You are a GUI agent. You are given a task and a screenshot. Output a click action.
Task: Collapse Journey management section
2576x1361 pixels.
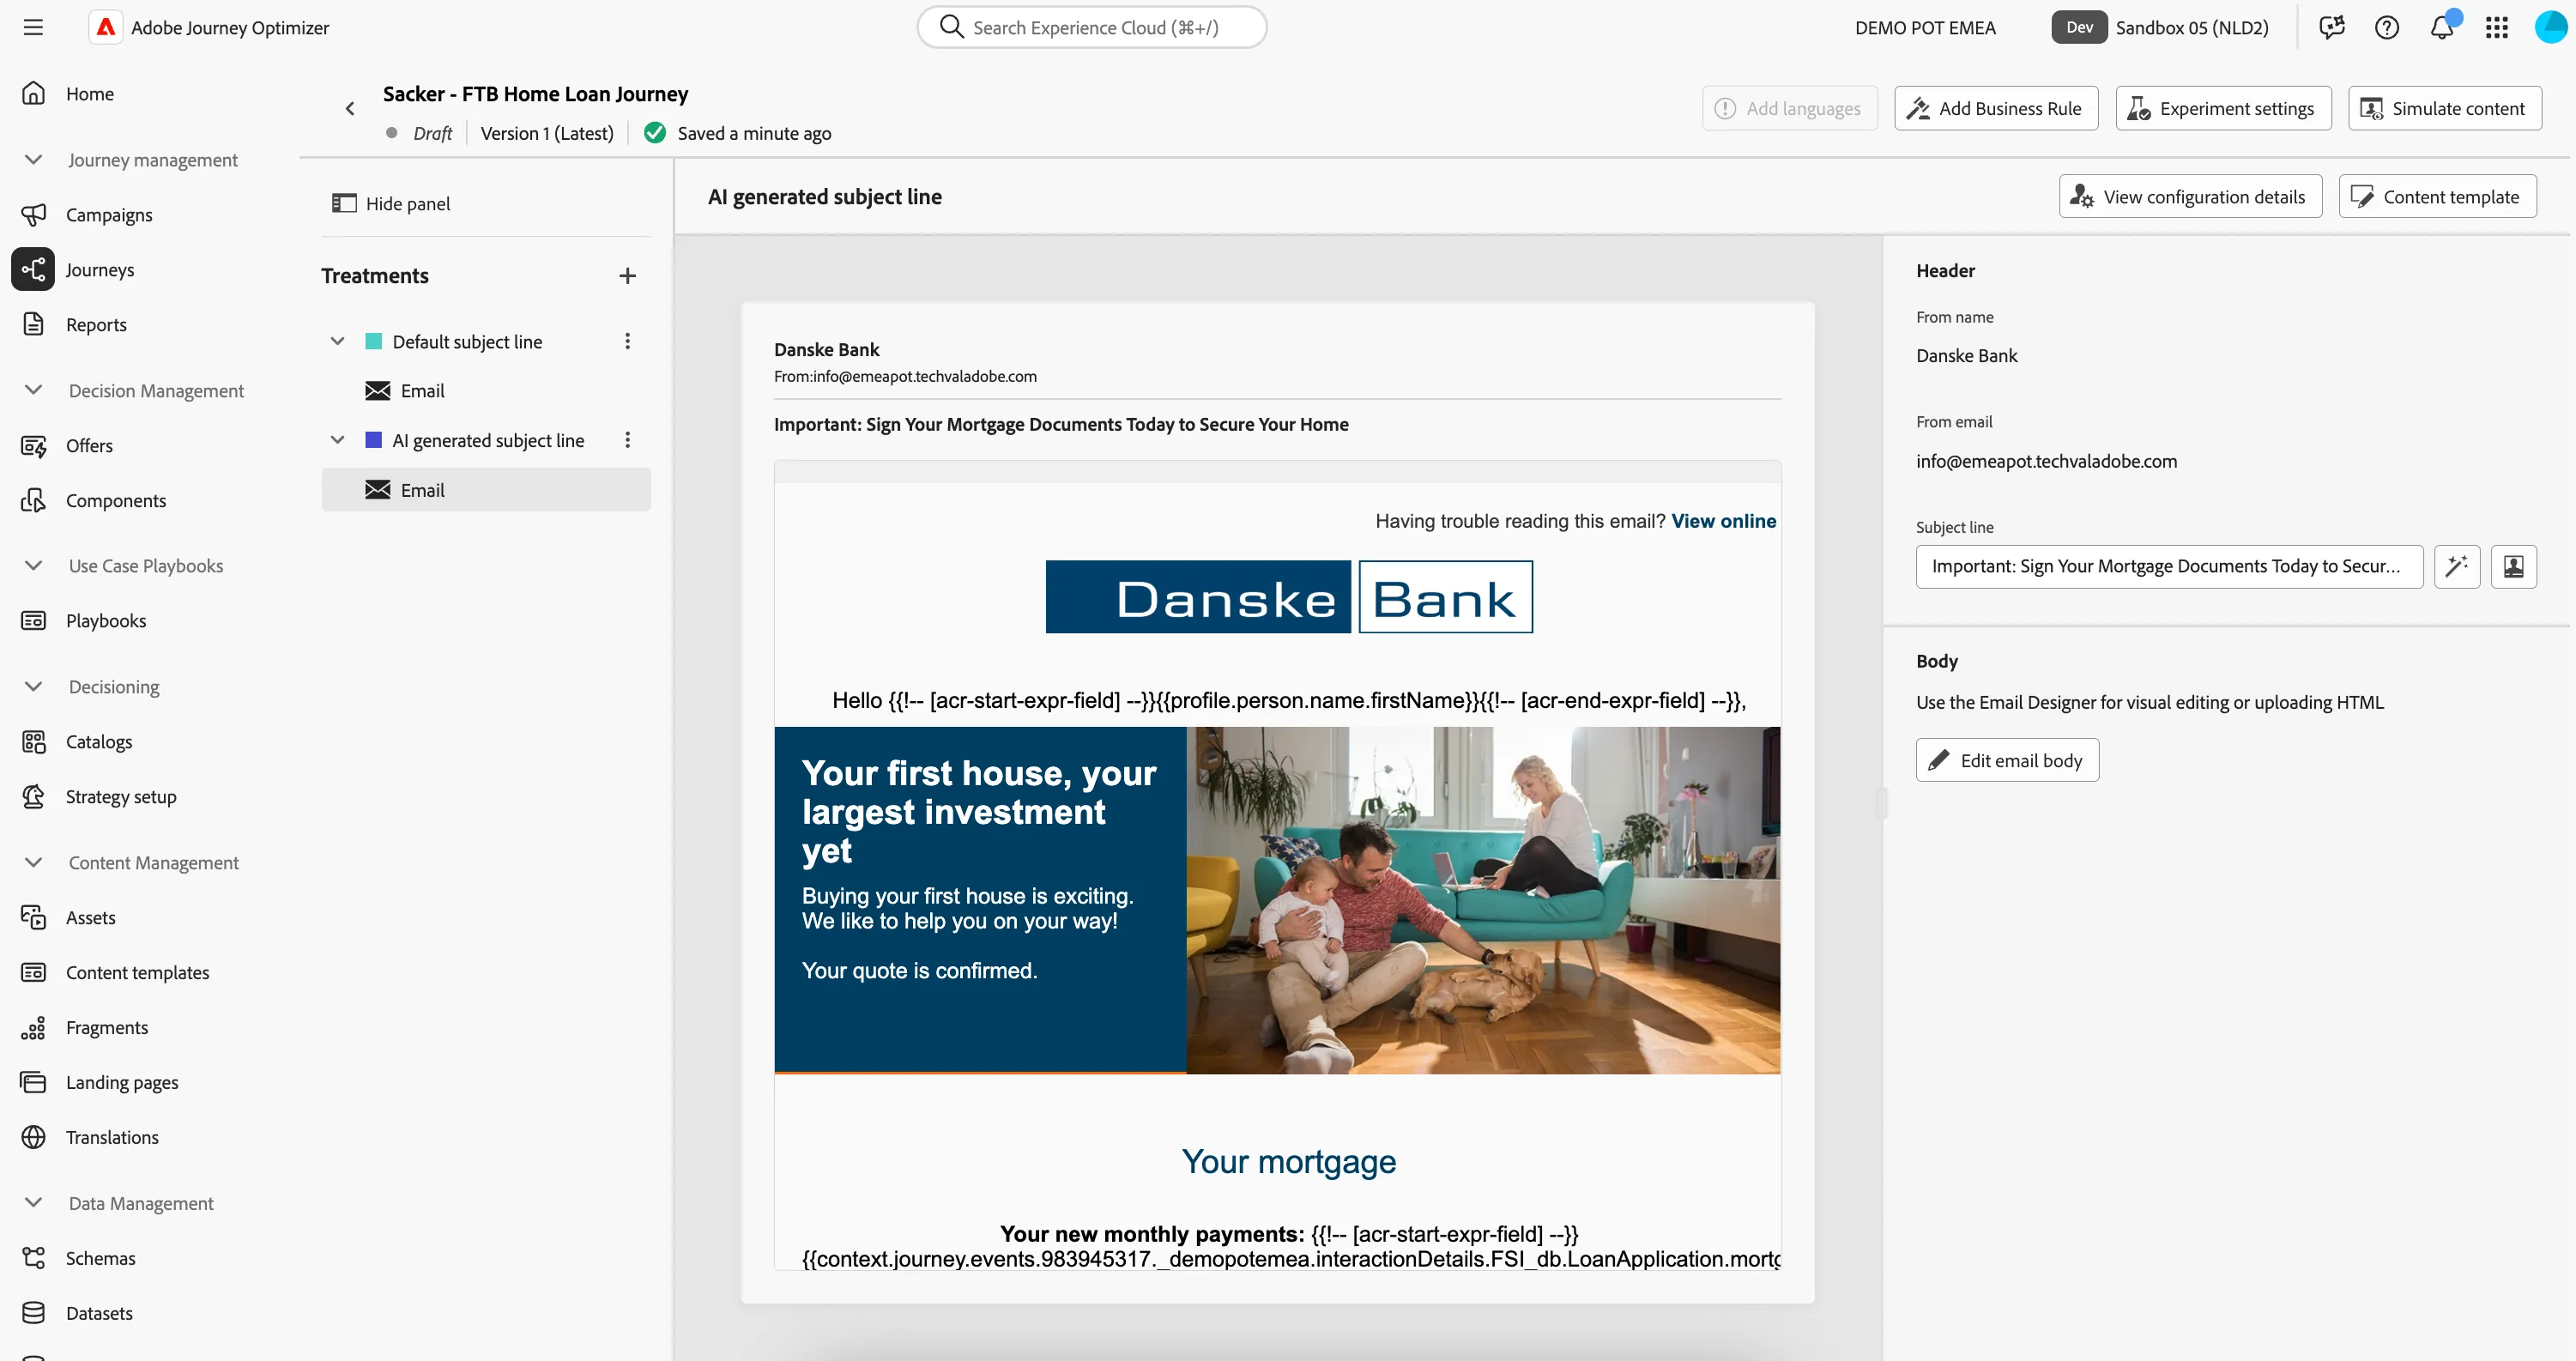tap(33, 160)
